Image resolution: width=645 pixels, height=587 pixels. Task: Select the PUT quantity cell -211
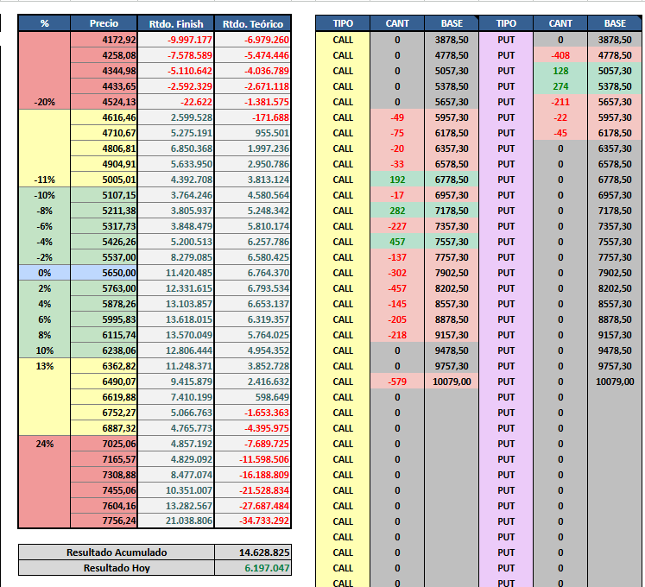[560, 102]
